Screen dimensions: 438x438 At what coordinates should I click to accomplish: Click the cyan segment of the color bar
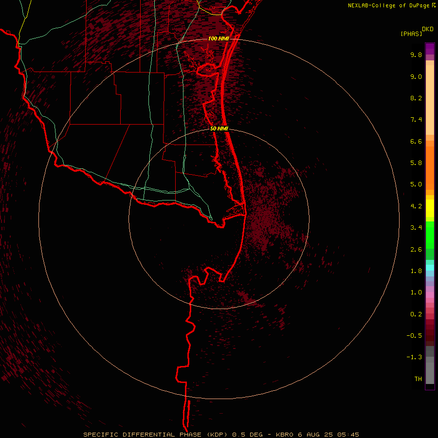[430, 267]
